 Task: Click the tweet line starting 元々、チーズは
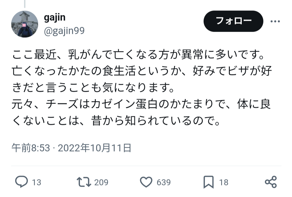point(141,104)
